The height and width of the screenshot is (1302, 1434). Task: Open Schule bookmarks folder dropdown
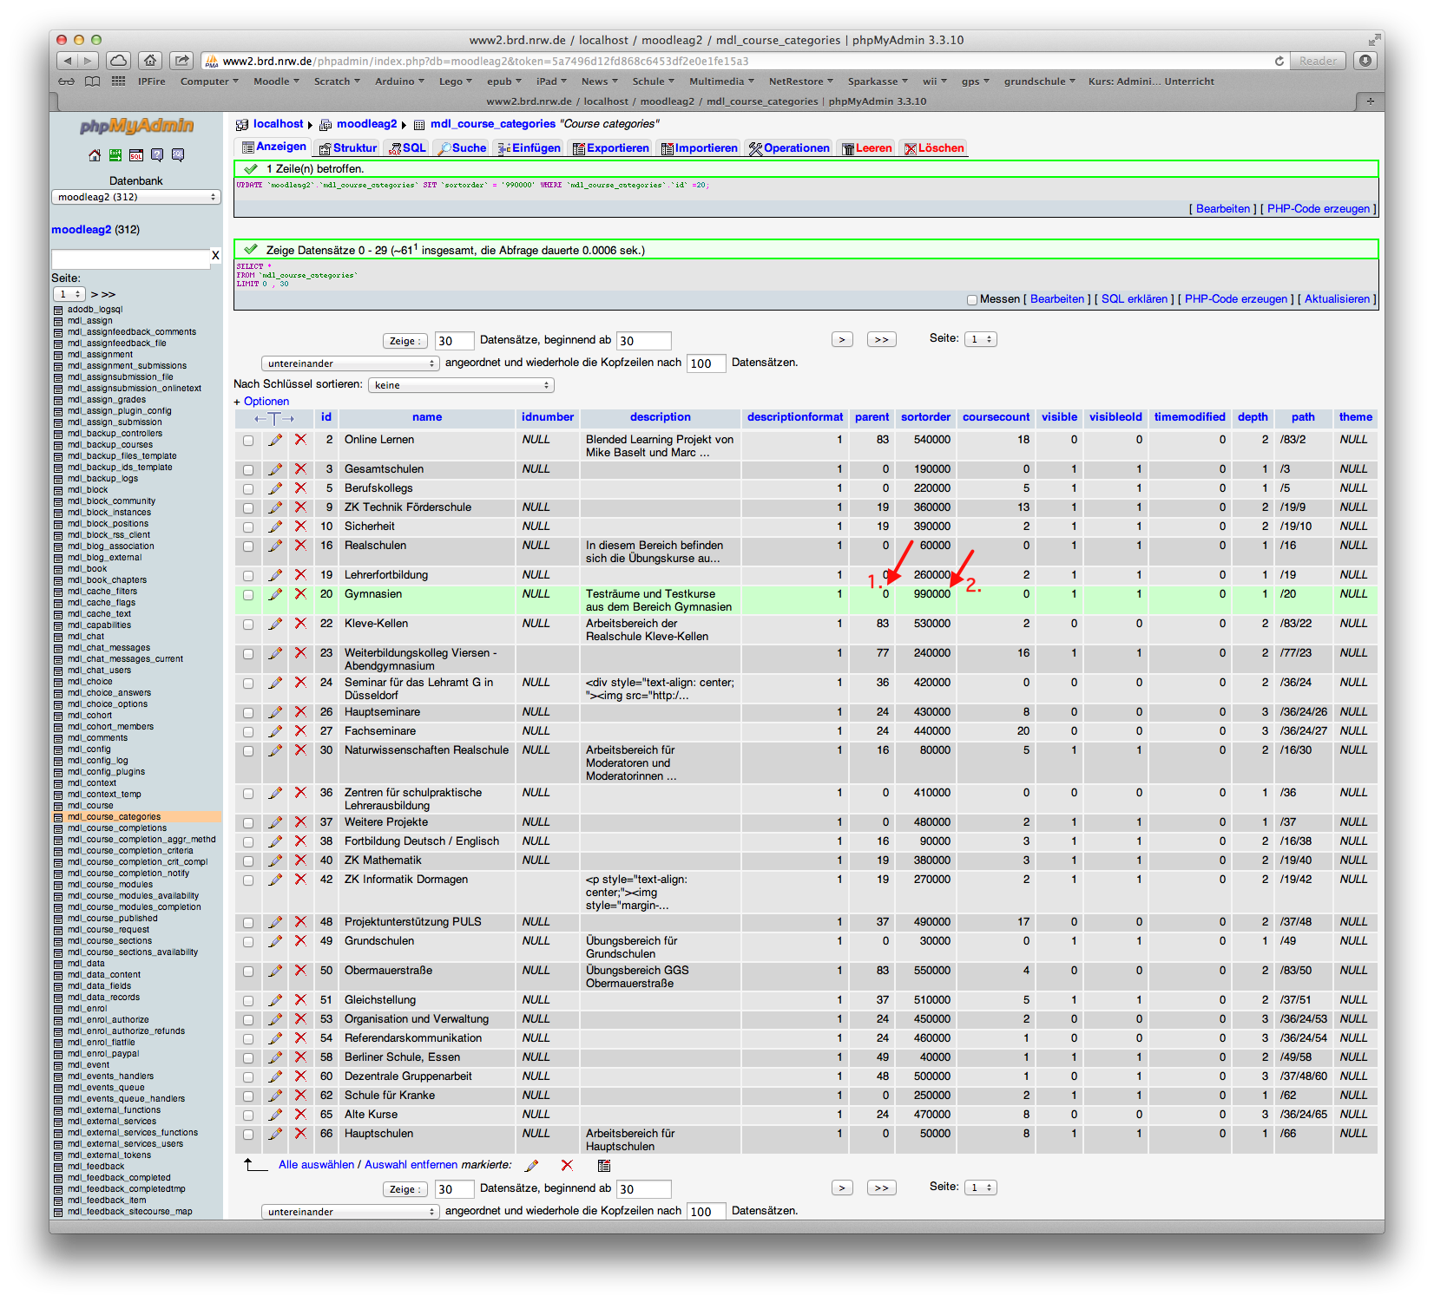click(x=654, y=82)
